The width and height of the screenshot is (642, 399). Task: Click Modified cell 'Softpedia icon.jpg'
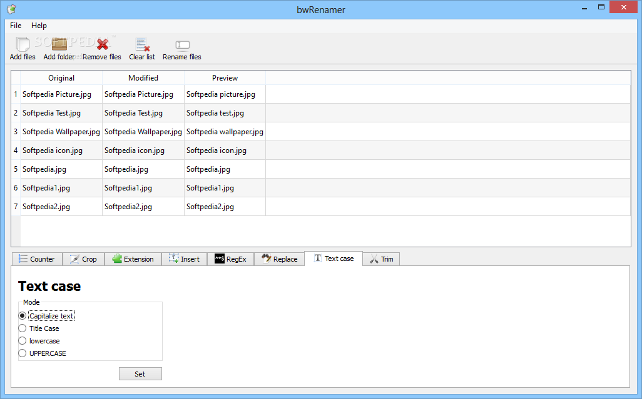[x=143, y=150]
